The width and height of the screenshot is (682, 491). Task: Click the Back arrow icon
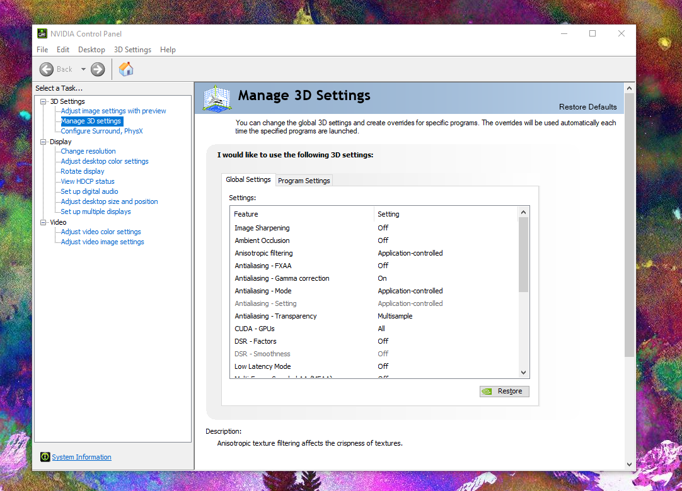pos(47,69)
